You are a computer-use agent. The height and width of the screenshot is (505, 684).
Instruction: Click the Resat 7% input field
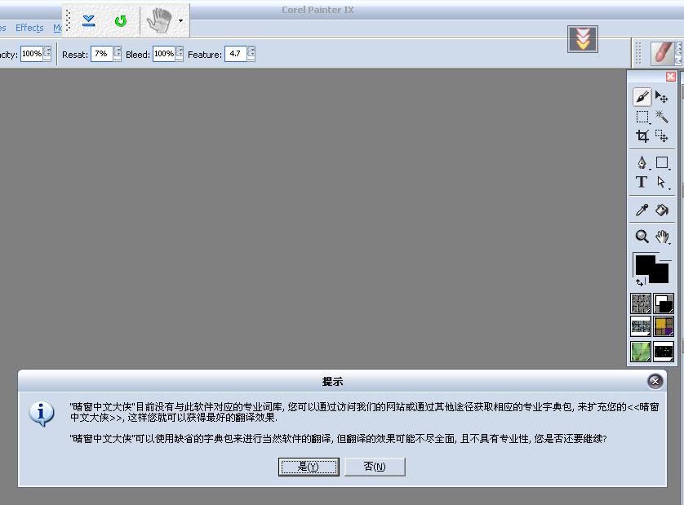click(102, 54)
